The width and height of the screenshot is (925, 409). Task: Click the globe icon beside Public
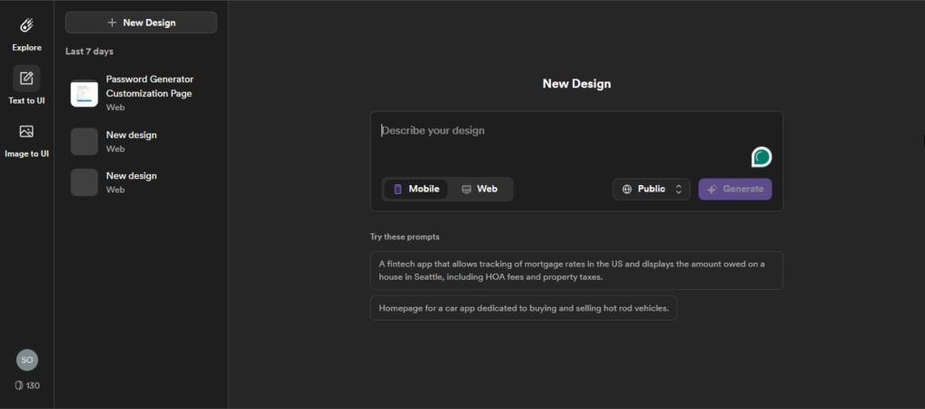coord(627,190)
